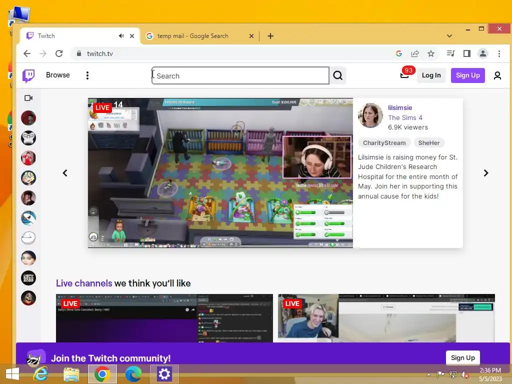Close the Twitch tab
This screenshot has height=384, width=512.
pos(132,36)
